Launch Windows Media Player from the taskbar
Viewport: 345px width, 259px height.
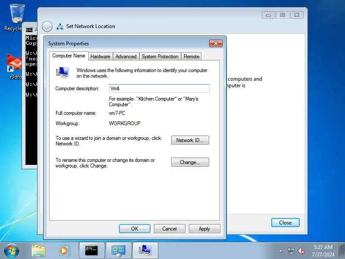pos(64,251)
